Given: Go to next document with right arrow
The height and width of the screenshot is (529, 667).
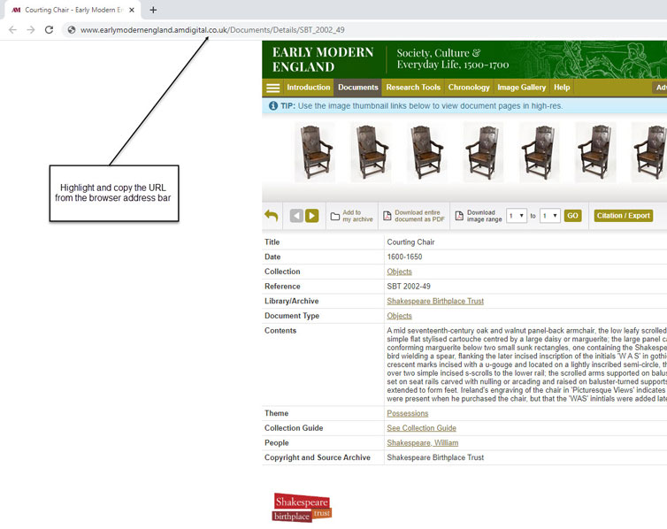Looking at the screenshot, I should [311, 216].
